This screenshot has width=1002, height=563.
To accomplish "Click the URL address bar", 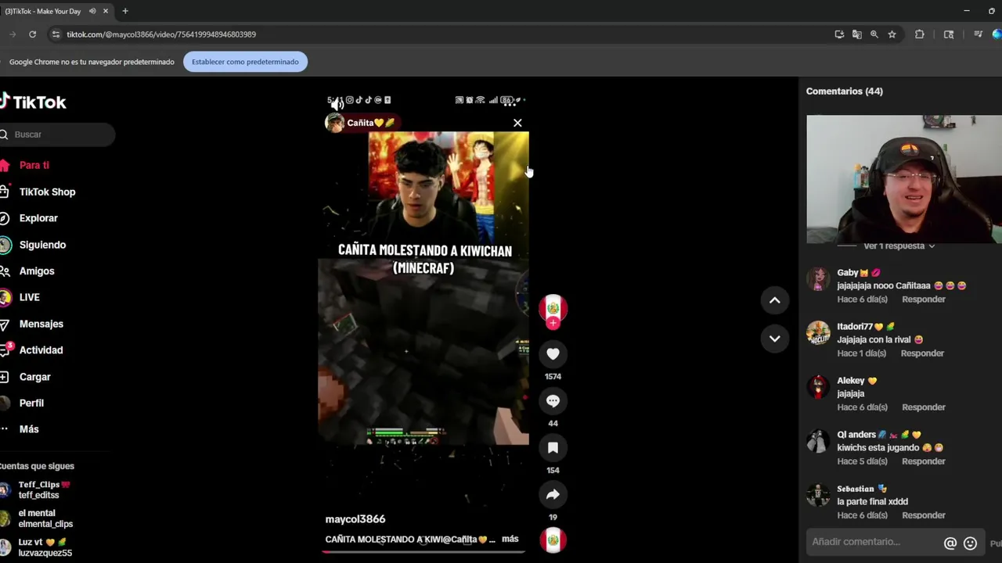I will coord(438,34).
